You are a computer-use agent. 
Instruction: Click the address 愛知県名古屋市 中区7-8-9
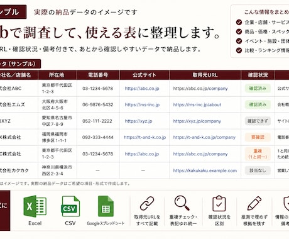click(57, 121)
